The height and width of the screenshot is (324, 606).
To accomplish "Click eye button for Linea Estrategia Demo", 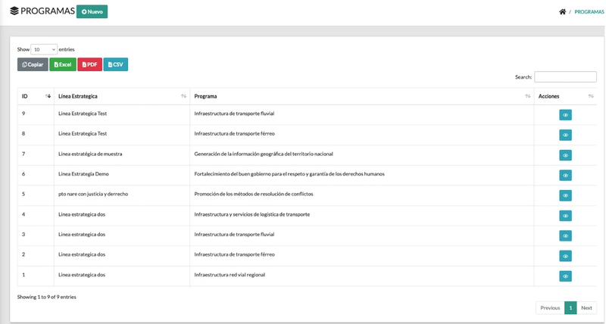I will coord(565,175).
